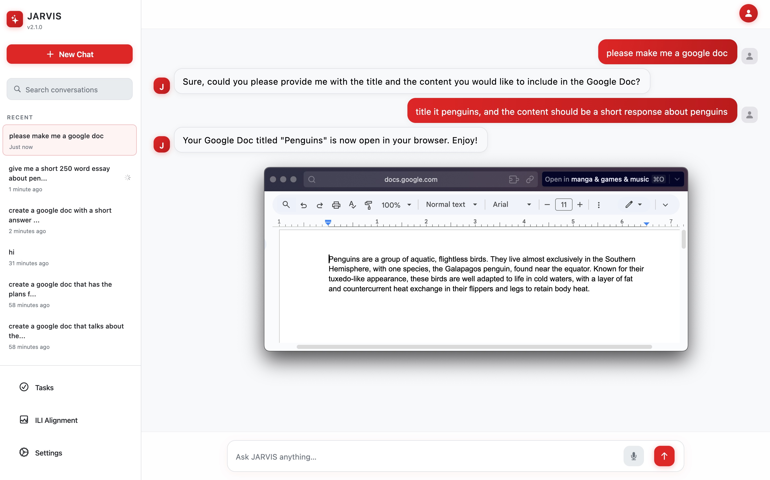The width and height of the screenshot is (770, 480).
Task: Click the Search conversations field
Action: (70, 90)
